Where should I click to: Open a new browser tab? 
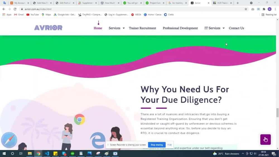coord(237,3)
